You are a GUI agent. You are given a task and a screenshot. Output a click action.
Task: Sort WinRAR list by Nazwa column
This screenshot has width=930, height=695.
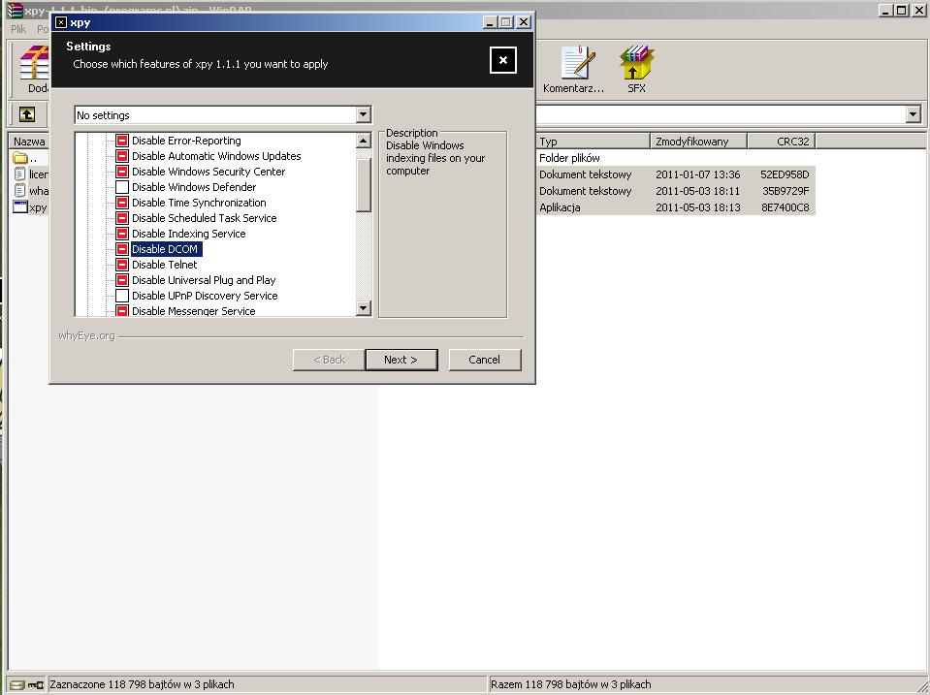tap(29, 142)
